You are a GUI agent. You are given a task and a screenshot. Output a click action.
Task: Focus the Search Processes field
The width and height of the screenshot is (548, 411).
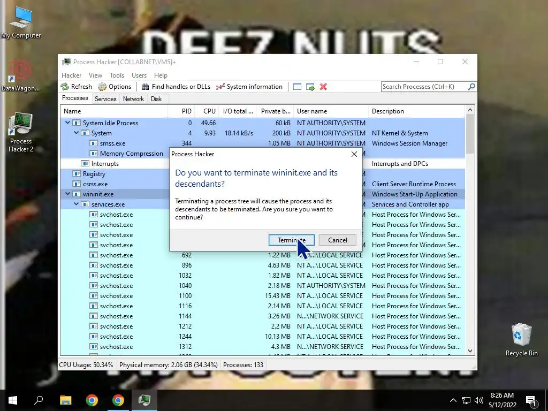pos(424,86)
